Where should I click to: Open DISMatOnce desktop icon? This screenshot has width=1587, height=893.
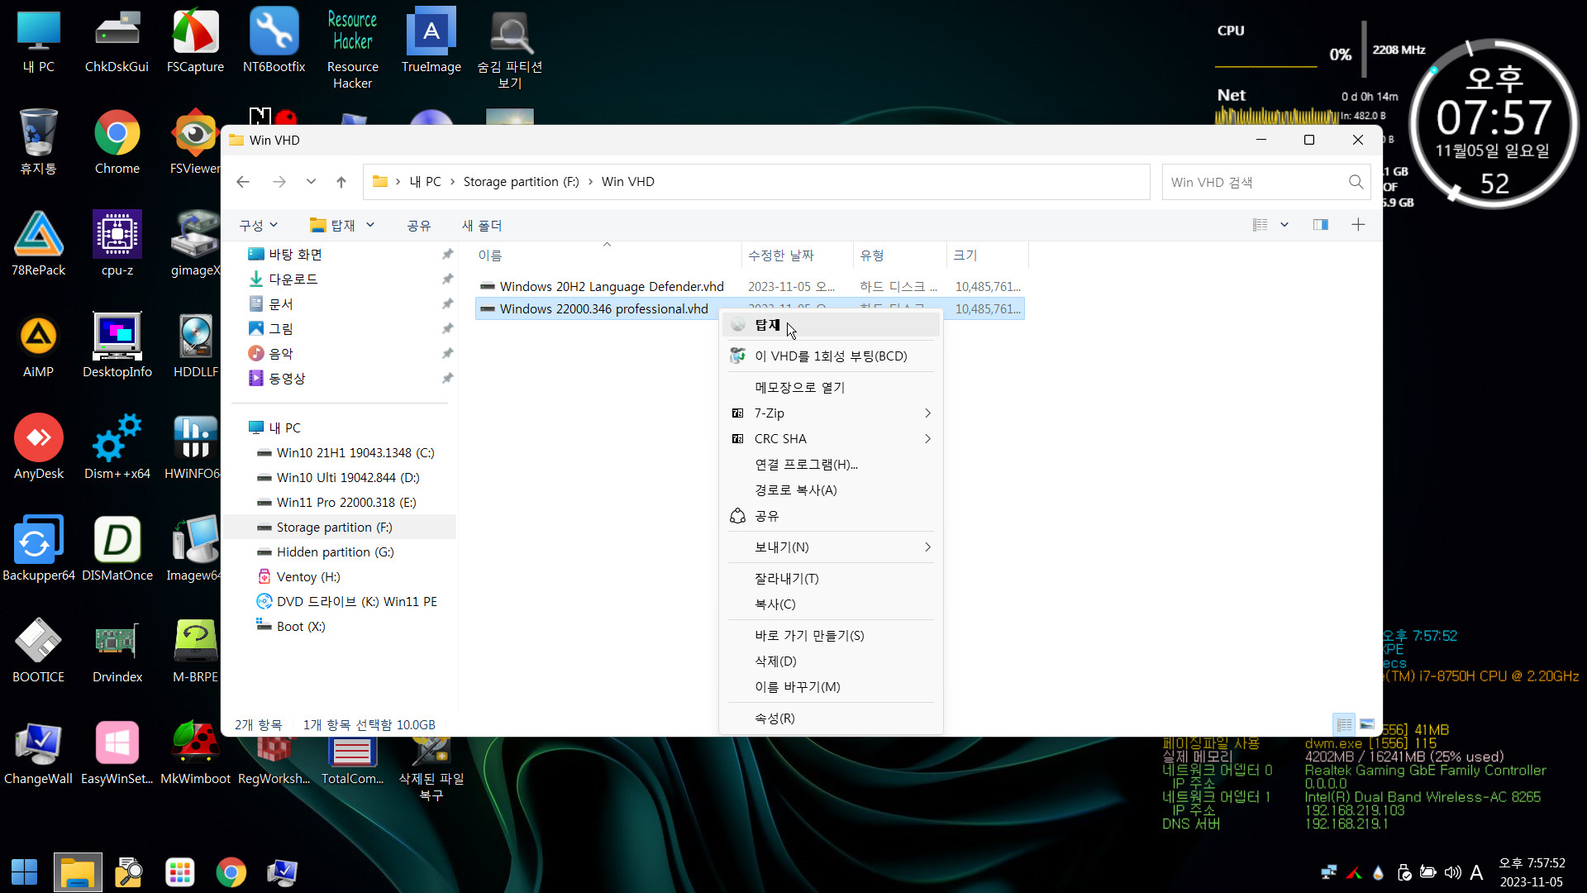[117, 549]
